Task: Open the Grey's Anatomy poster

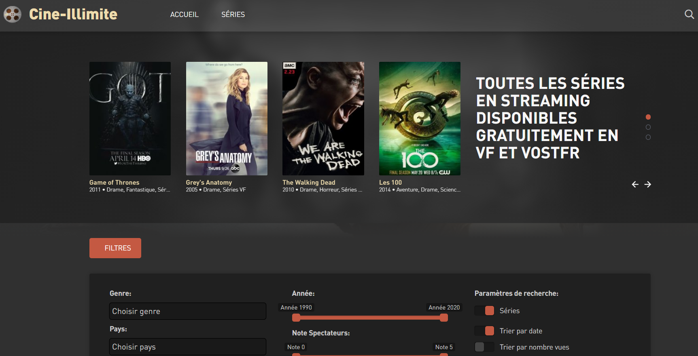Action: [x=227, y=118]
